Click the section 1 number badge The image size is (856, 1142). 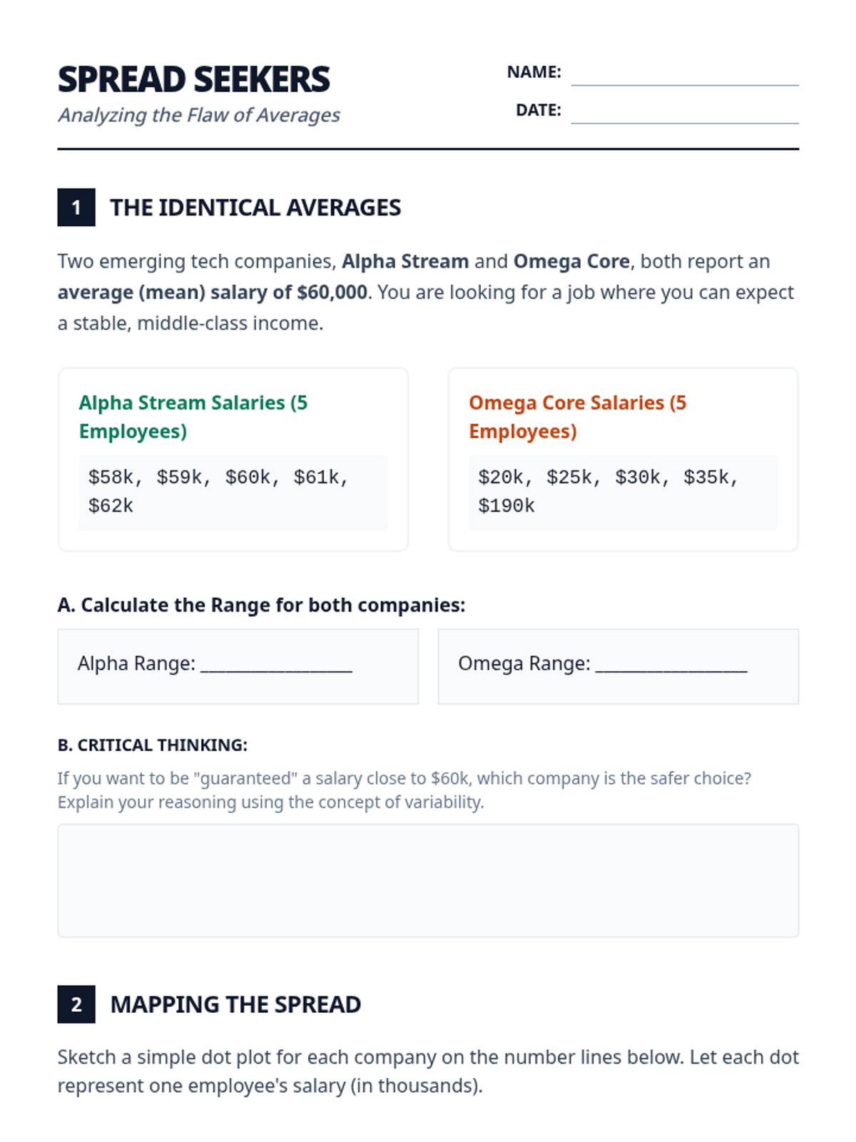76,208
